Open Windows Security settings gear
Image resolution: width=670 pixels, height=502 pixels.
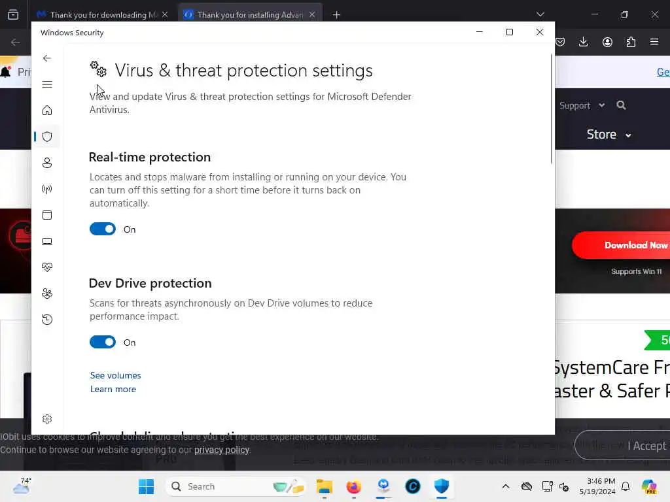tap(47, 419)
